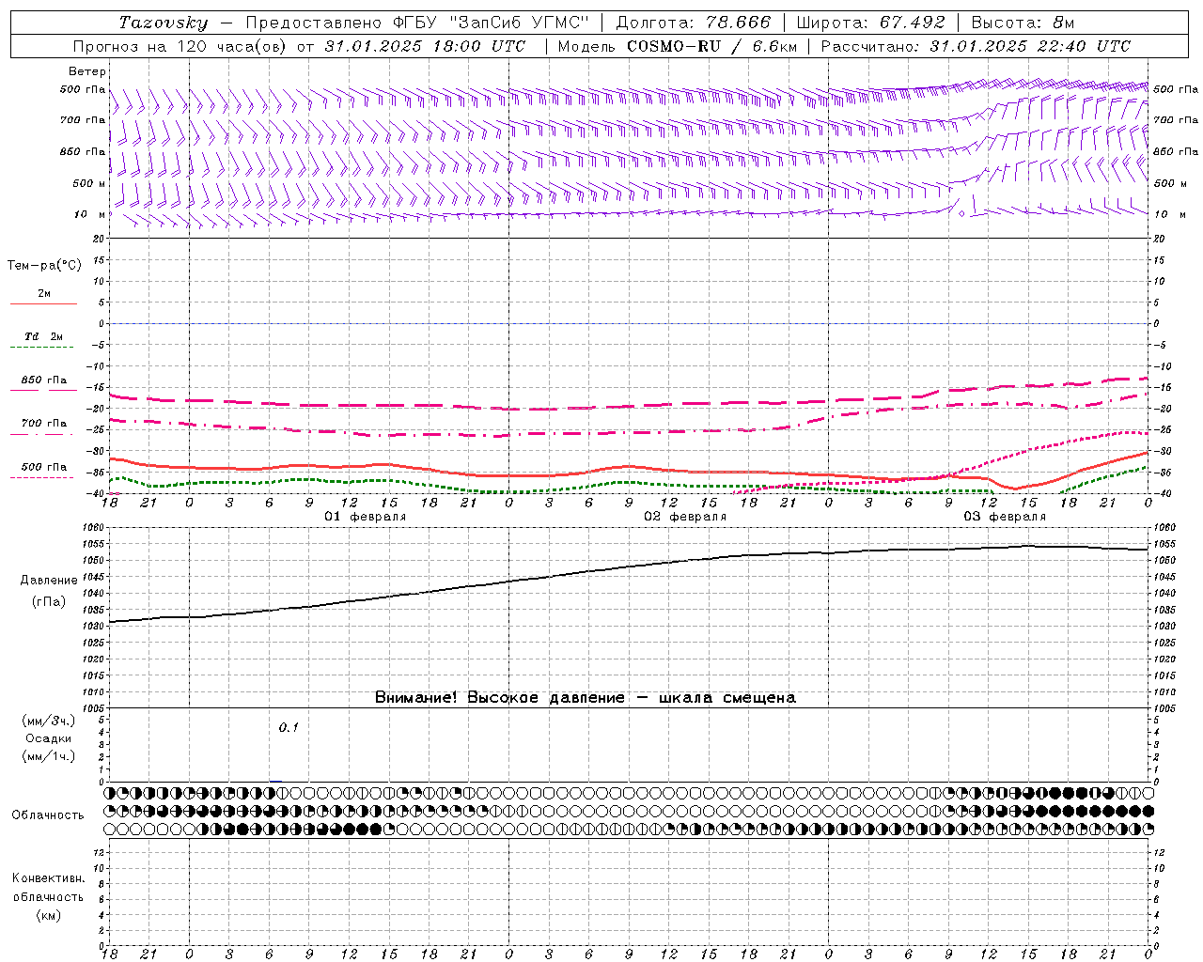This screenshot has height=962, width=1203.
Task: Click the 03 февраля date label
Action: pos(1005,517)
